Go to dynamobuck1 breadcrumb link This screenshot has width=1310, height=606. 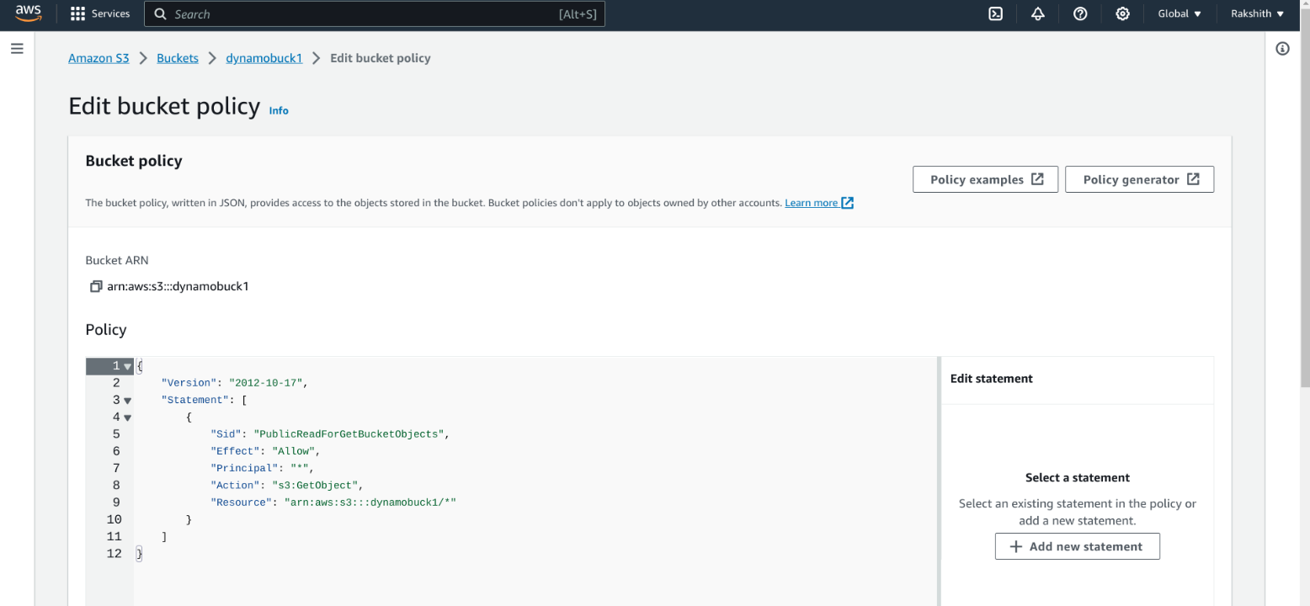pos(264,58)
